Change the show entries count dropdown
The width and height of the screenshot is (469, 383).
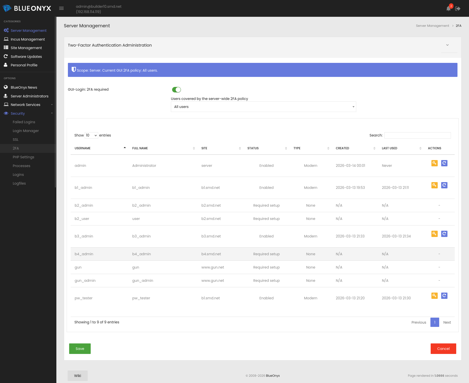coord(91,135)
